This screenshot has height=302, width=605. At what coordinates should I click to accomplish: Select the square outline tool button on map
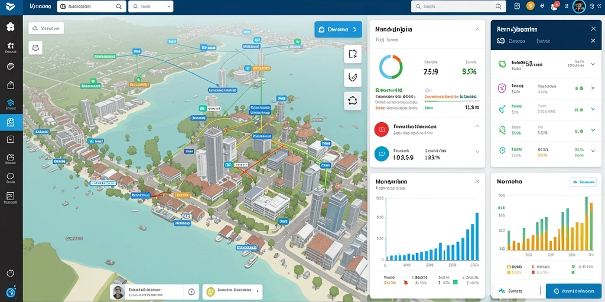[x=353, y=54]
